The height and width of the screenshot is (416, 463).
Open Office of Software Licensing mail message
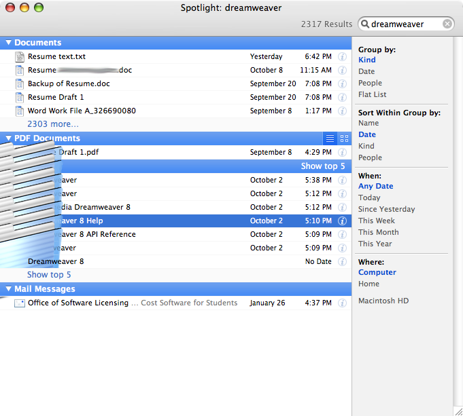tap(175, 303)
